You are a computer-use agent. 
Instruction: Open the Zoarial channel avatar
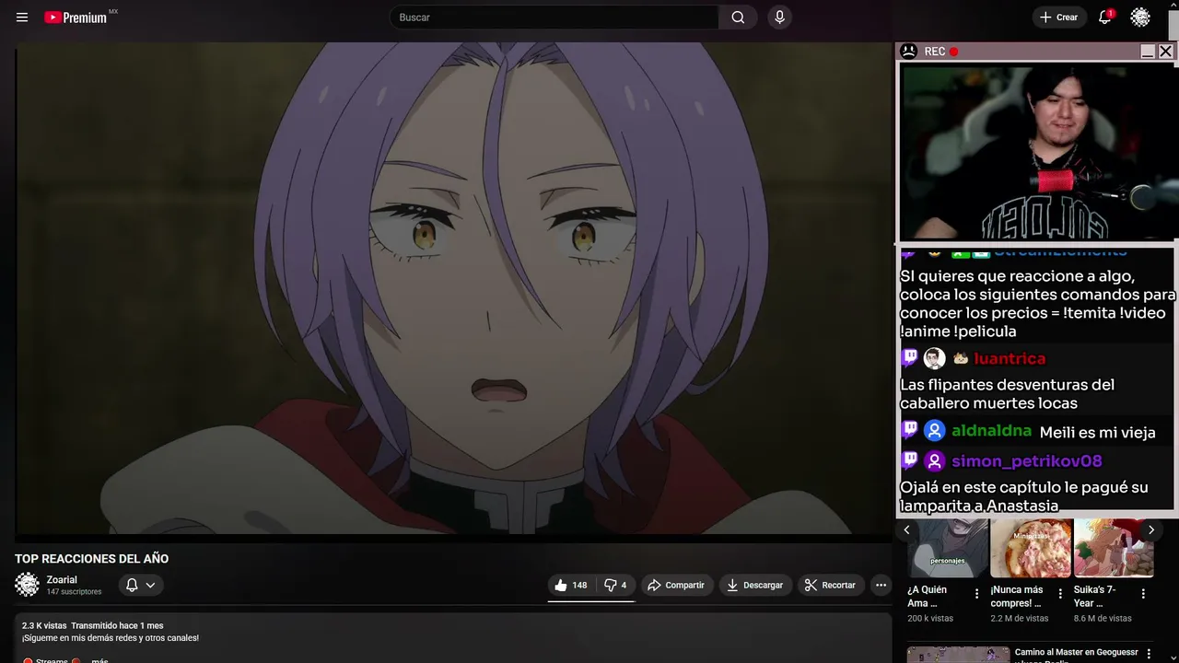28,585
